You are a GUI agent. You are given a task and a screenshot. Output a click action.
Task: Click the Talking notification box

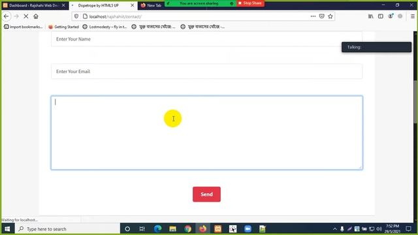coord(376,47)
